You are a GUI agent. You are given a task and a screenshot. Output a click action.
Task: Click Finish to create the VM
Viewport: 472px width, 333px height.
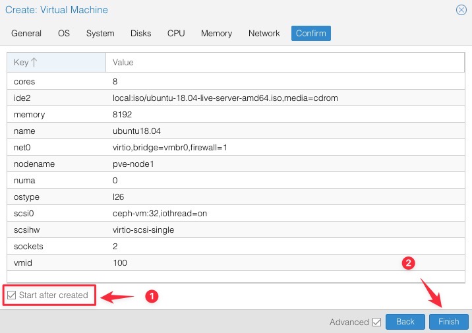click(x=448, y=322)
